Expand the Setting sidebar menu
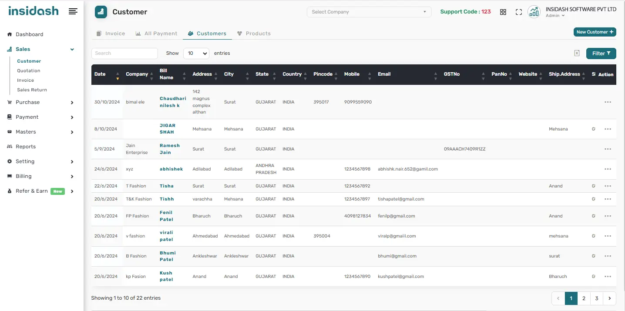Image resolution: width=625 pixels, height=311 pixels. pyautogui.click(x=41, y=161)
